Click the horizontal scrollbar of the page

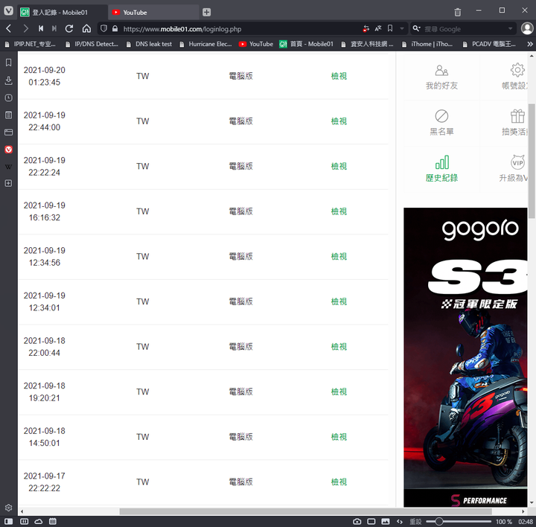tap(305, 511)
